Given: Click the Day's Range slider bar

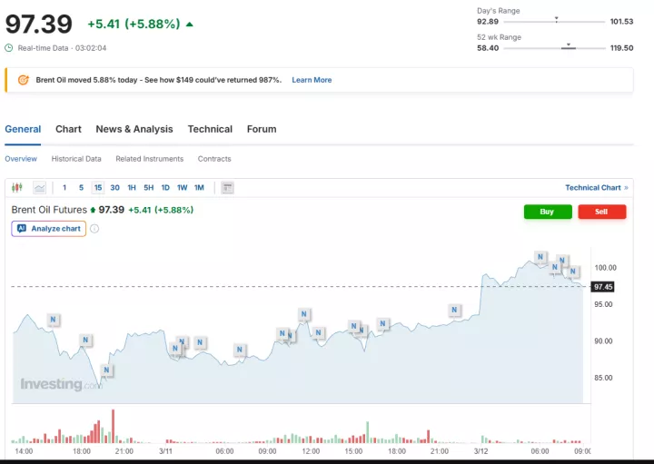Looking at the screenshot, I should click(x=556, y=21).
